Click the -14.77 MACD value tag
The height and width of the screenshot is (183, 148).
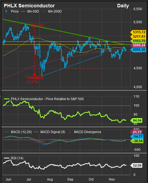click(x=136, y=137)
